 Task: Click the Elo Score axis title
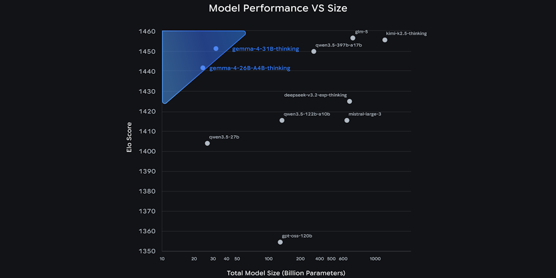pos(129,139)
